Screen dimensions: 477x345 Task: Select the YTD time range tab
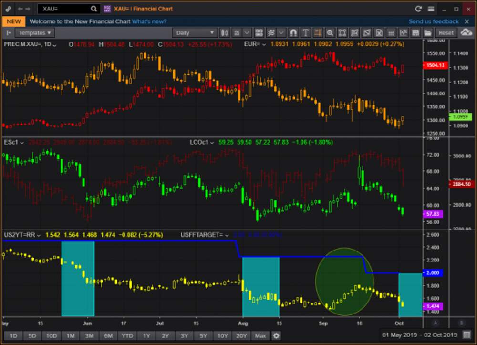pyautogui.click(x=127, y=335)
